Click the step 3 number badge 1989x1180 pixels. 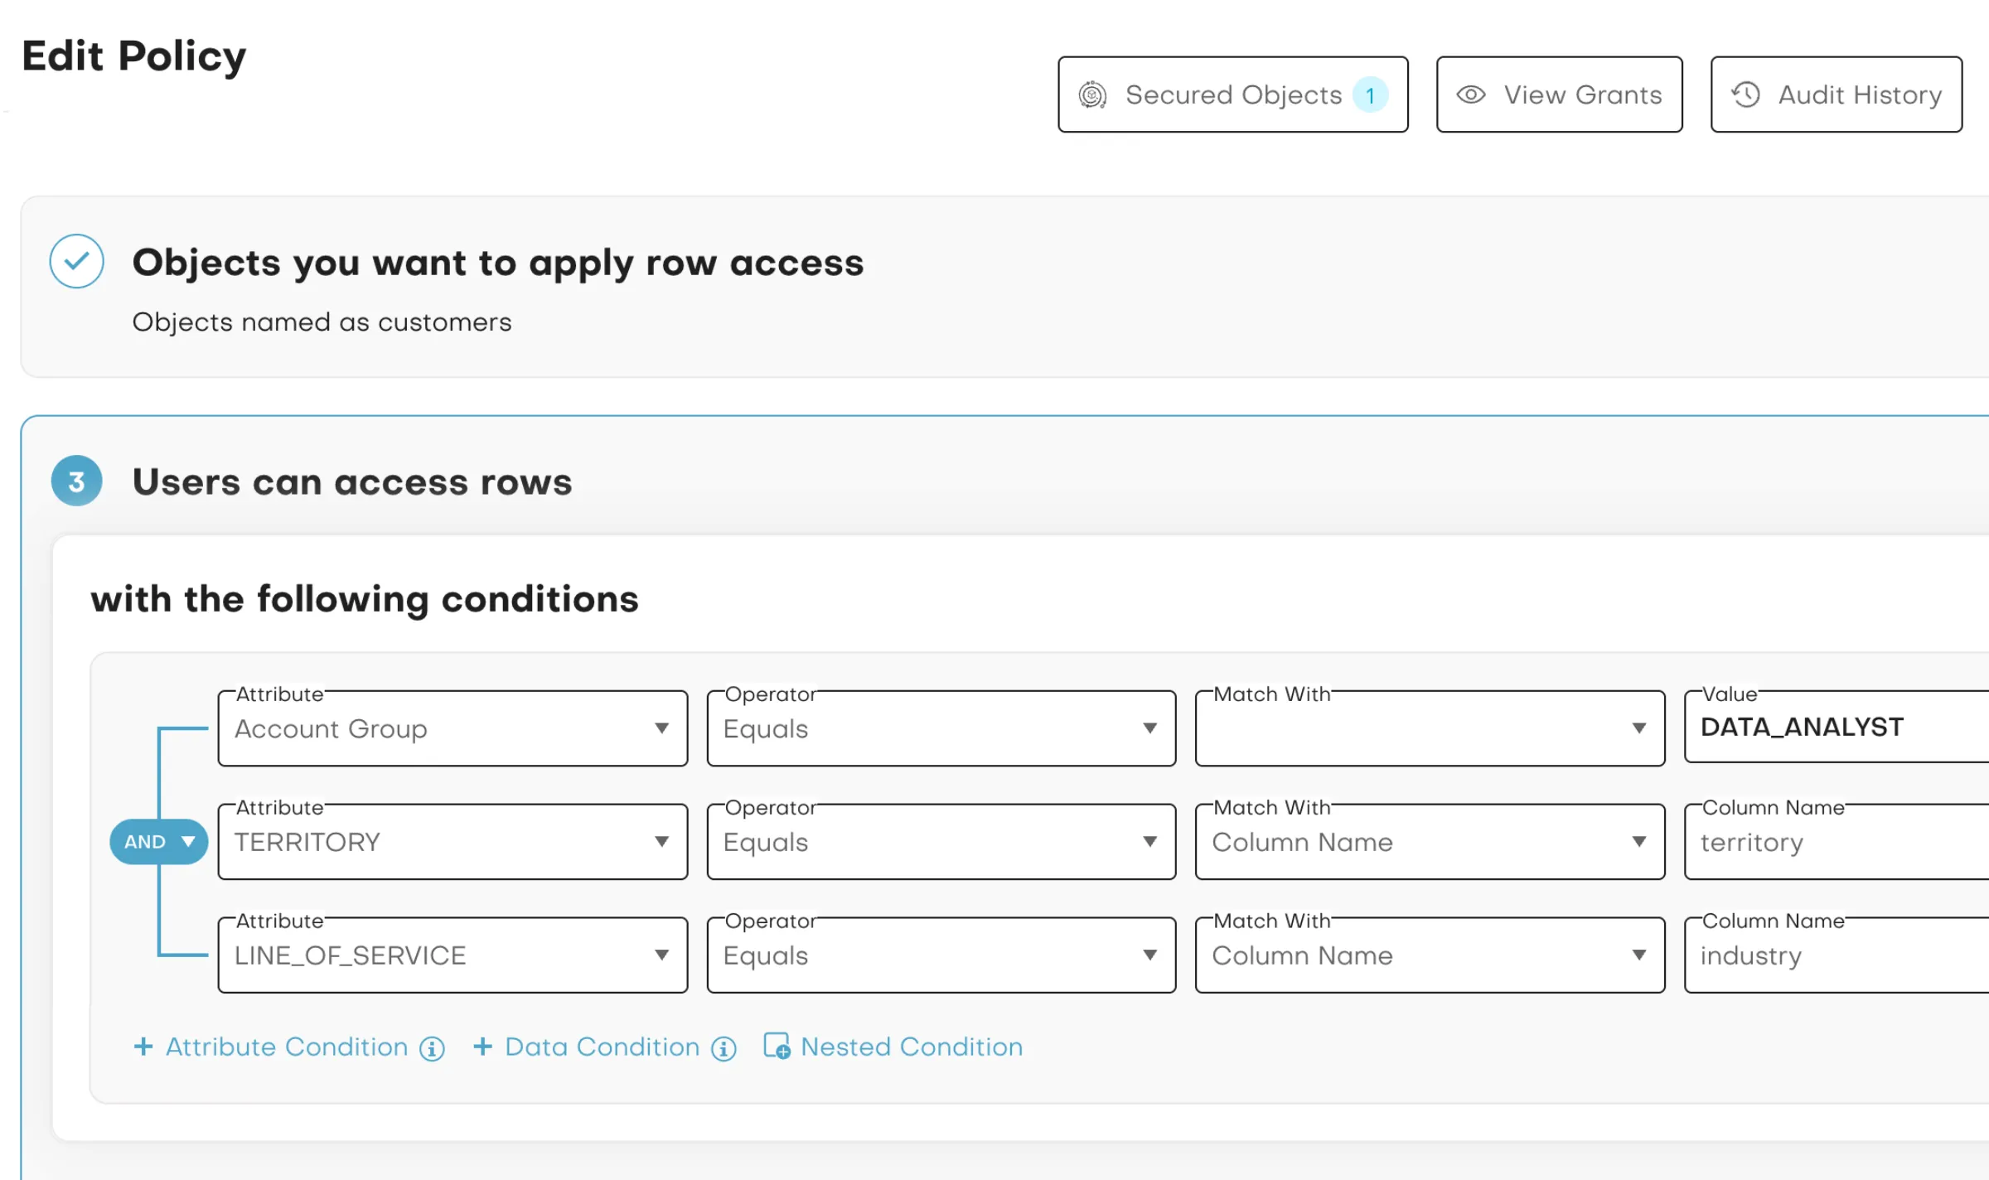coord(75,481)
